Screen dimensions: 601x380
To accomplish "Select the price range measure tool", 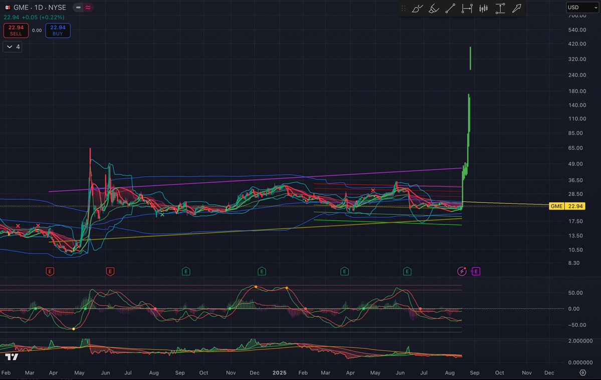I will pyautogui.click(x=500, y=9).
